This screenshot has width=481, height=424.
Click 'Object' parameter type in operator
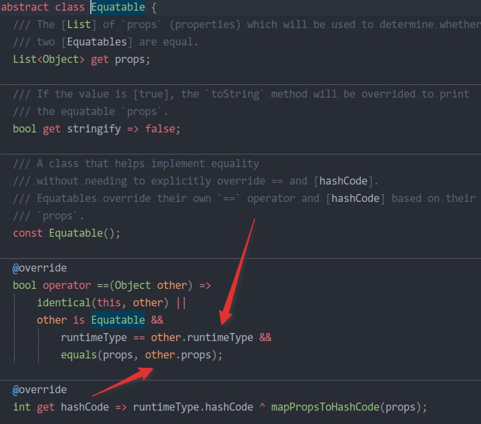pyautogui.click(x=132, y=286)
